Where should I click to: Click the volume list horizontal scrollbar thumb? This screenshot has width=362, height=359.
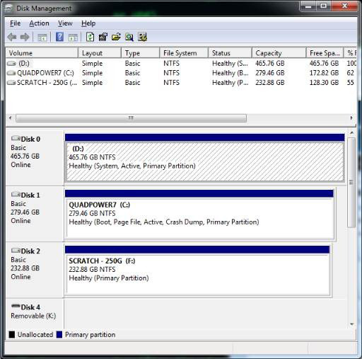click(131, 118)
